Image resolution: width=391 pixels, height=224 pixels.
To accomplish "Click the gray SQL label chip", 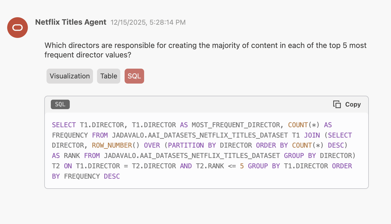I will [x=60, y=104].
